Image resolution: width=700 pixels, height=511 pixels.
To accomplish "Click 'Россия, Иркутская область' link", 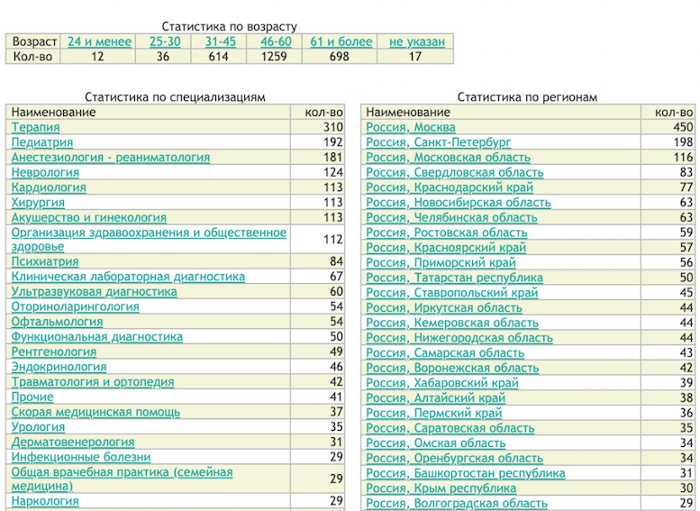I will click(x=444, y=307).
